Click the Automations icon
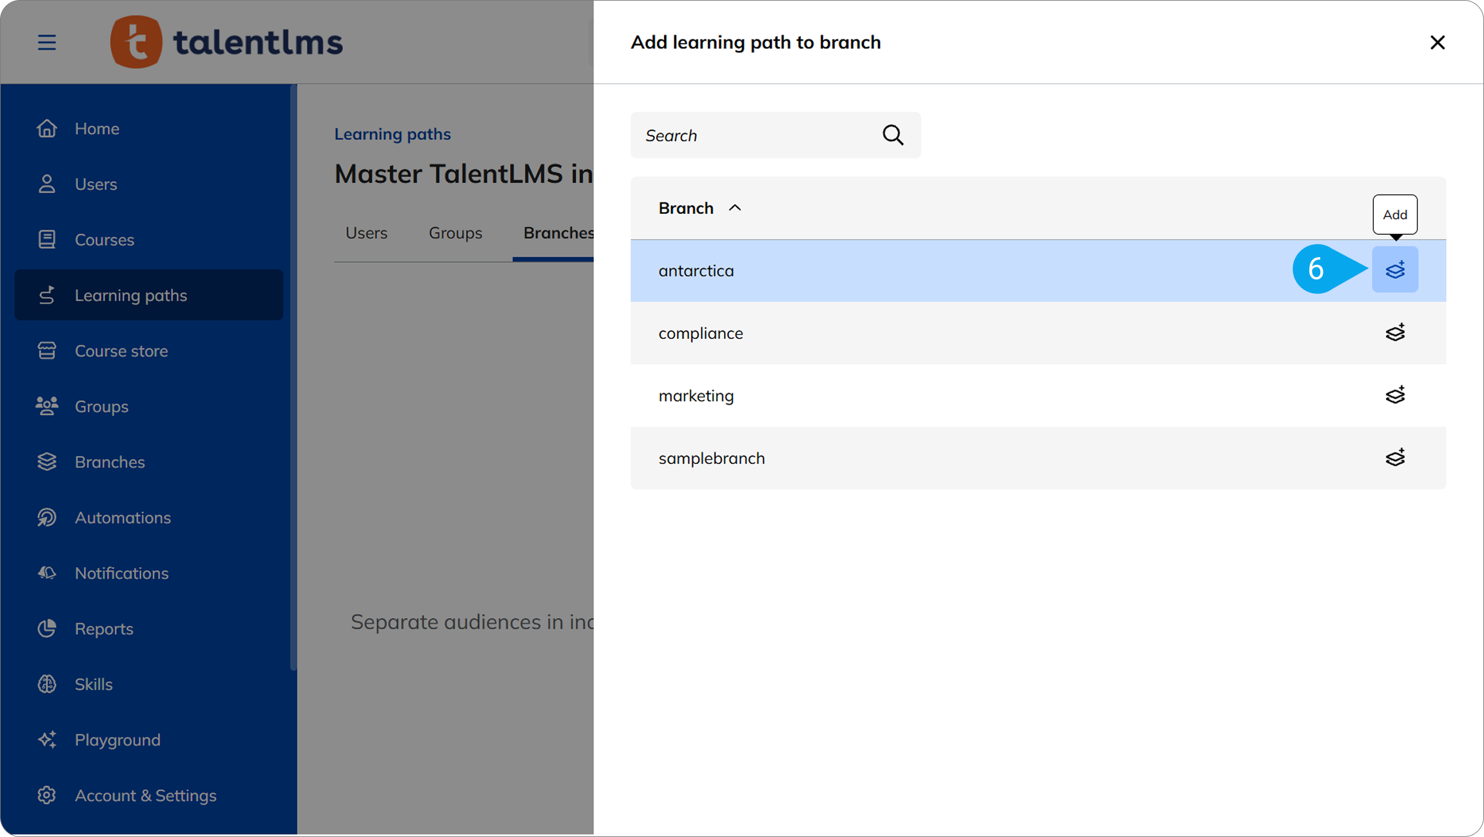The image size is (1484, 837). click(x=46, y=517)
